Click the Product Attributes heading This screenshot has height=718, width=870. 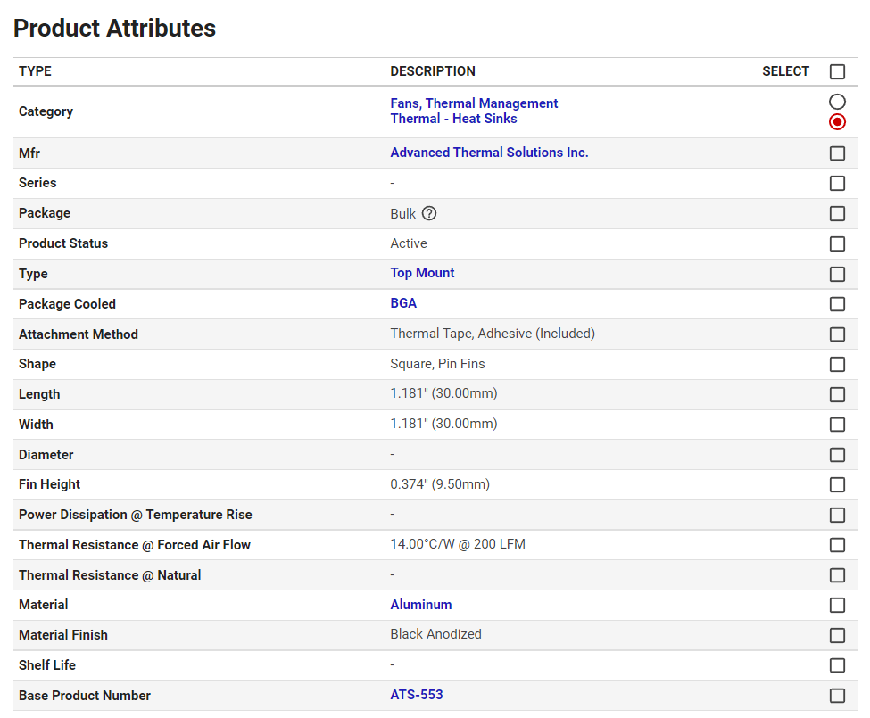coord(114,29)
